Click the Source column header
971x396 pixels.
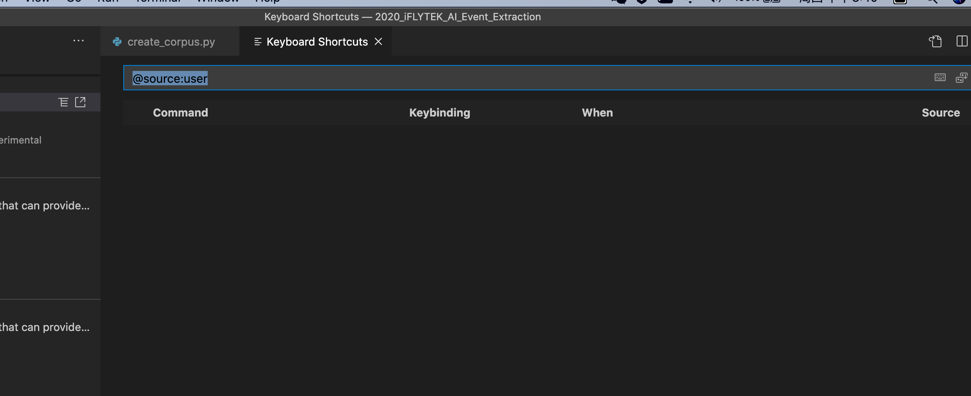click(941, 112)
